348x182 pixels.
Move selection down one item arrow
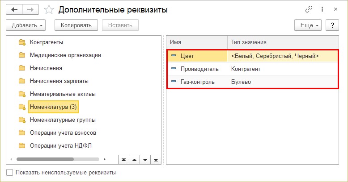[x=145, y=159]
